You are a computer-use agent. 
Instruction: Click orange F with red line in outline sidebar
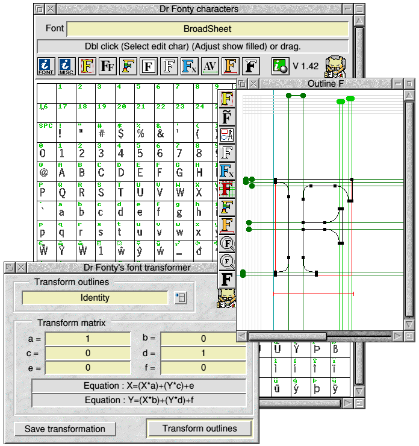point(227,225)
